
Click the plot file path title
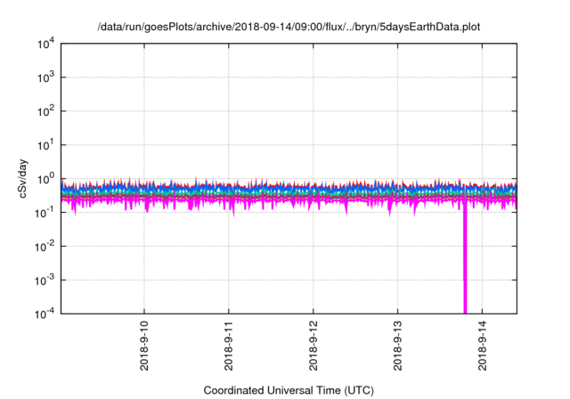click(x=289, y=27)
